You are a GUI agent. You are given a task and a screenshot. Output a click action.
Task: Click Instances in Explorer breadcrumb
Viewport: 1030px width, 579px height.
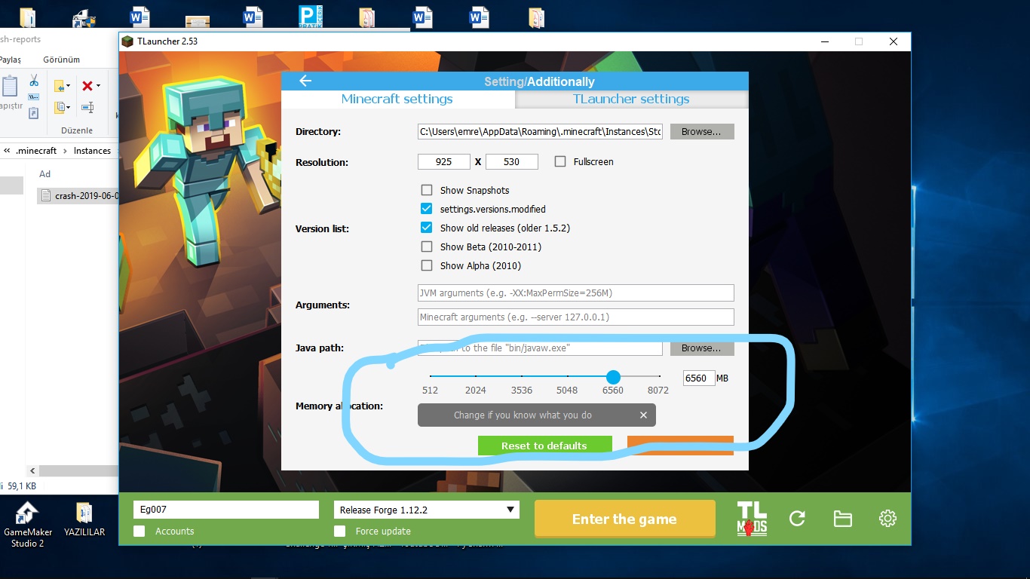click(x=92, y=151)
